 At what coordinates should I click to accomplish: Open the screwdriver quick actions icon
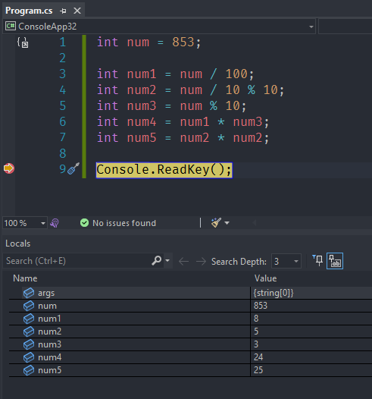(73, 168)
